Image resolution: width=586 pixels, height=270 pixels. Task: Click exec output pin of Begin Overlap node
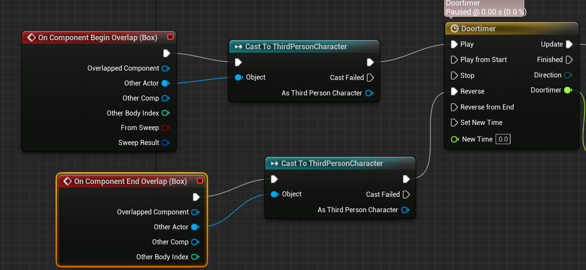[167, 53]
